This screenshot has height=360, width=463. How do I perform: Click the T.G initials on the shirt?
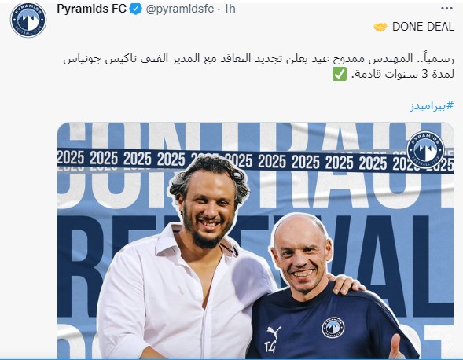point(270,347)
